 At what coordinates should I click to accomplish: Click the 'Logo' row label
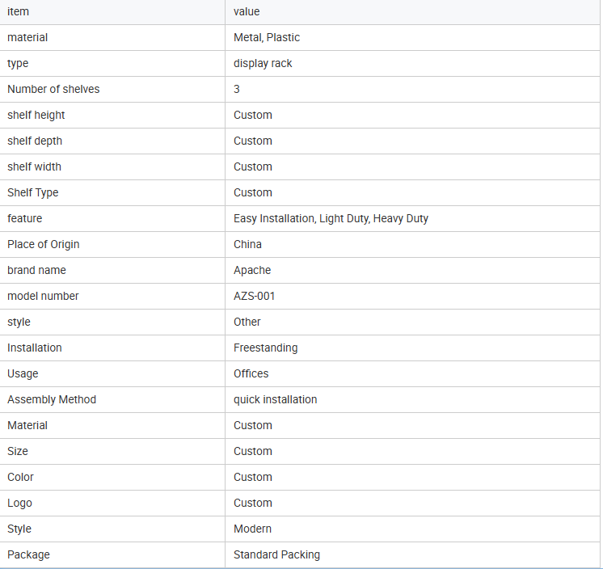[x=19, y=503]
